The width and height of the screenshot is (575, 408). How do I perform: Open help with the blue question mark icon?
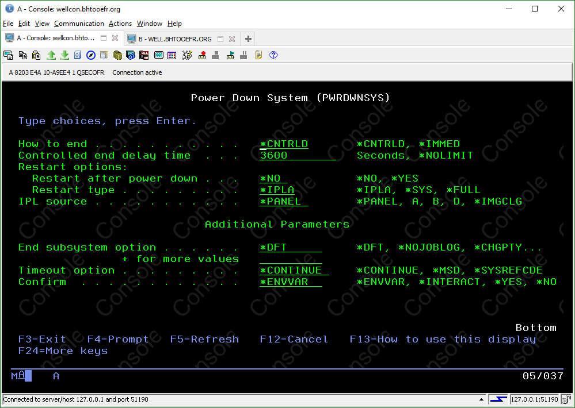coord(273,55)
